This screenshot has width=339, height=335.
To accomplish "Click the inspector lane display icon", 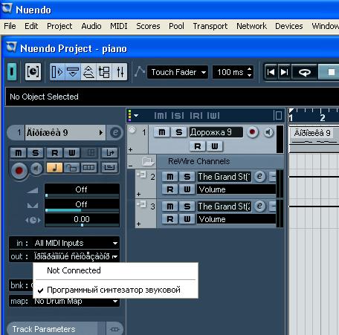I will tap(88, 168).
